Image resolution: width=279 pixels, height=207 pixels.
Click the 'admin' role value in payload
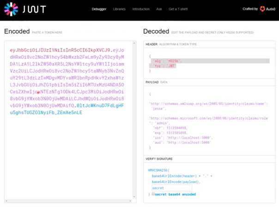pos(161,123)
